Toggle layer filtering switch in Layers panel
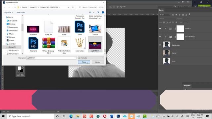The image size is (212, 119). [189, 14]
